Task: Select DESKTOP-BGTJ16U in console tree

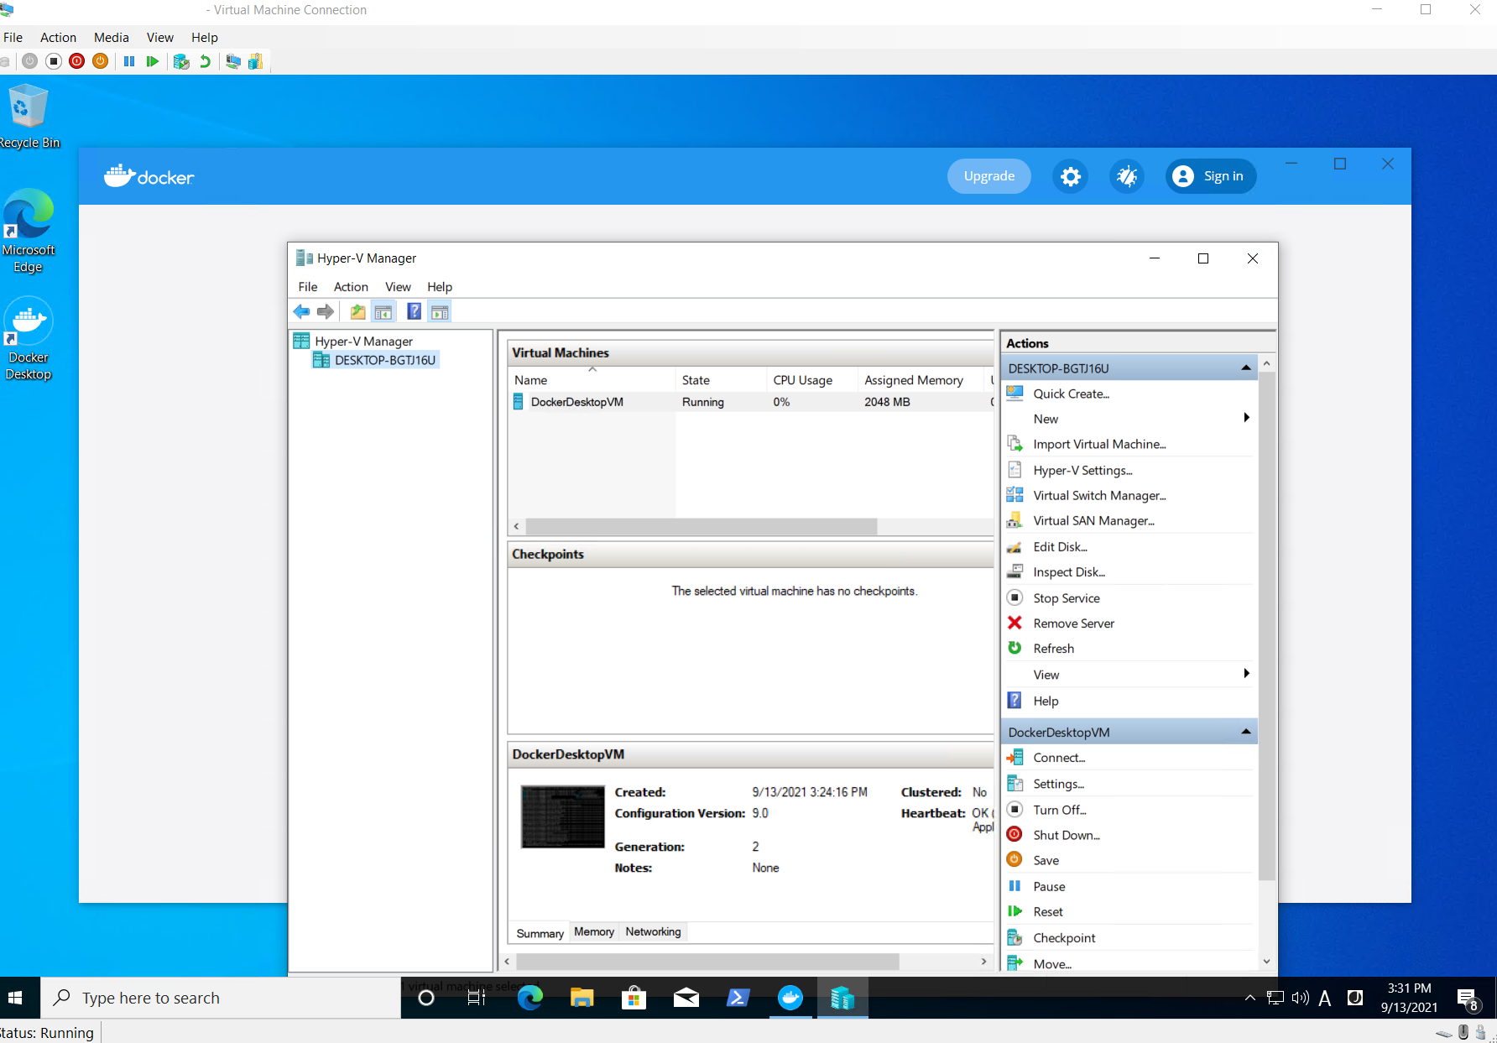Action: click(385, 360)
